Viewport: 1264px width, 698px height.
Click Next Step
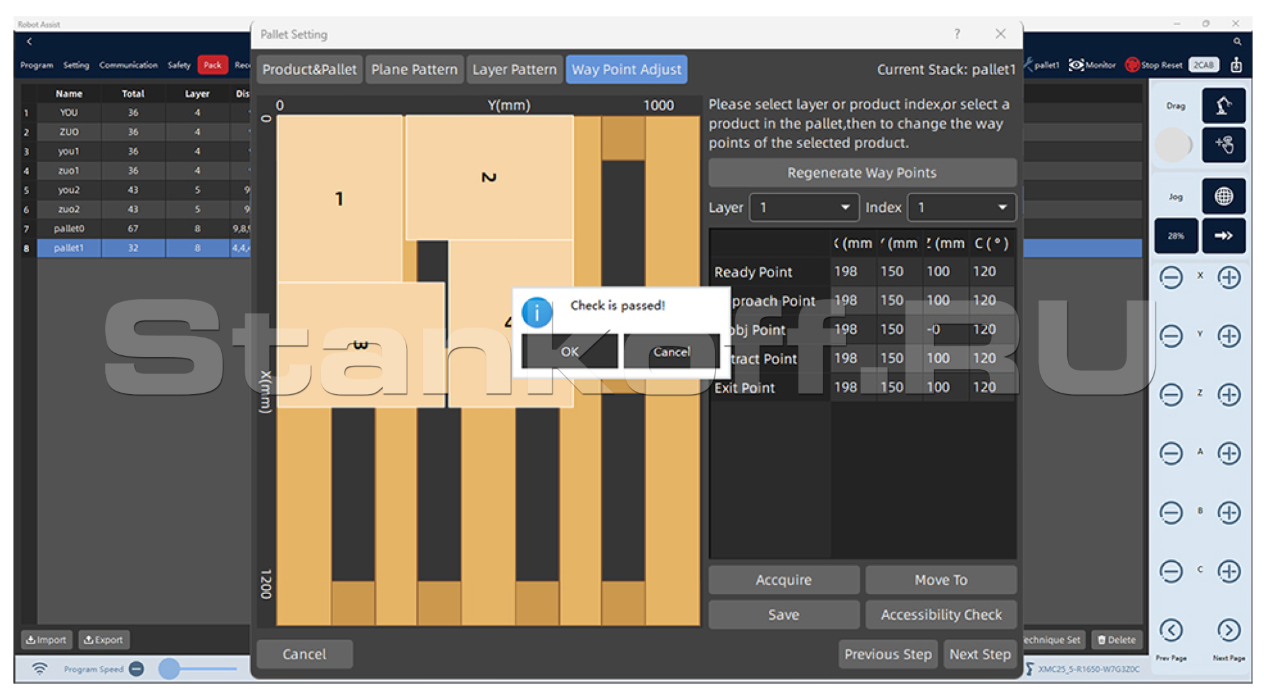click(x=980, y=654)
